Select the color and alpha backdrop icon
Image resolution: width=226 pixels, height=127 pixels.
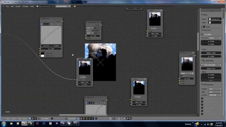click(x=78, y=119)
